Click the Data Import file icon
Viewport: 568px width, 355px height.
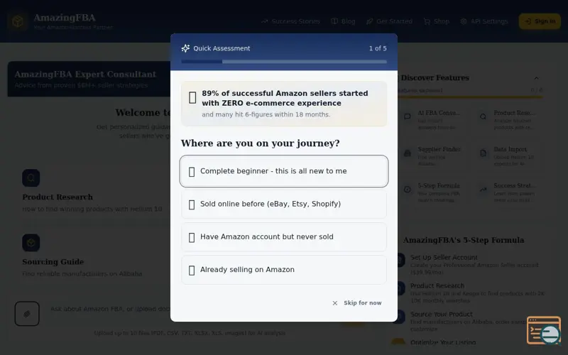[484, 153]
